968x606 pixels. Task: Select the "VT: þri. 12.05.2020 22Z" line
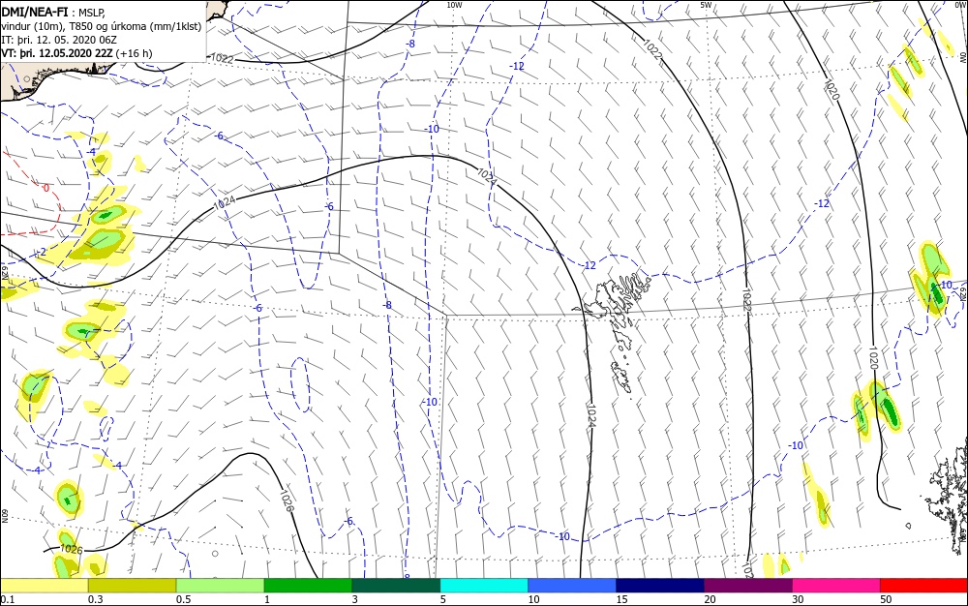click(57, 53)
